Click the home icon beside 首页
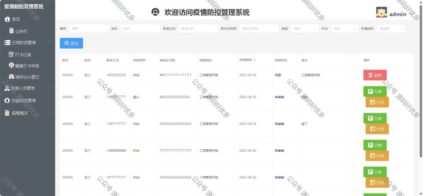423x196 pixels. click(7, 19)
